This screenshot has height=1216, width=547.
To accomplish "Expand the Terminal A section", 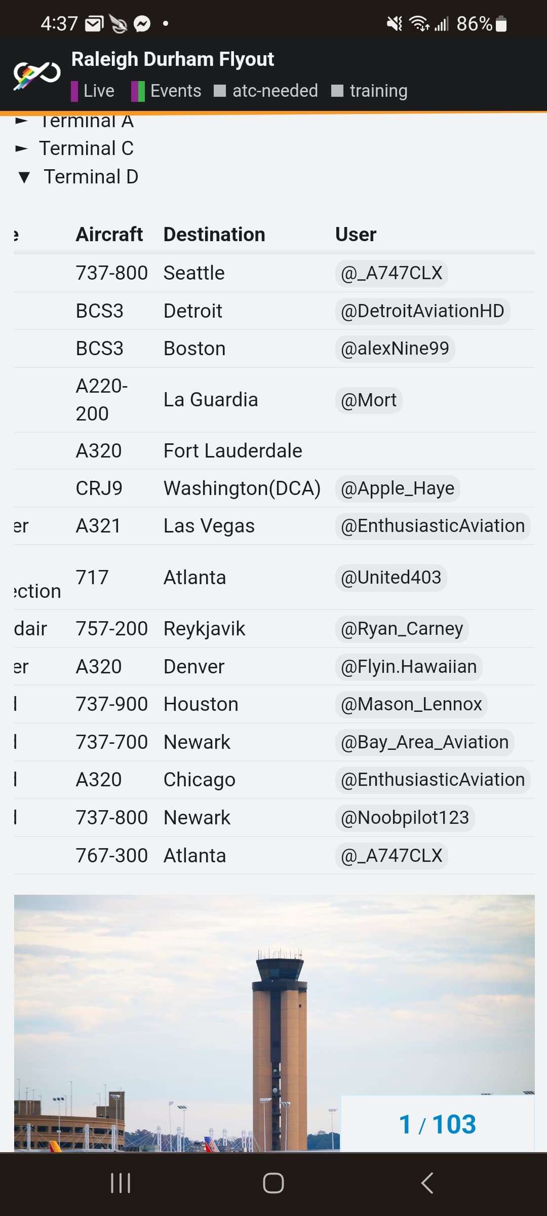I will coord(75,121).
